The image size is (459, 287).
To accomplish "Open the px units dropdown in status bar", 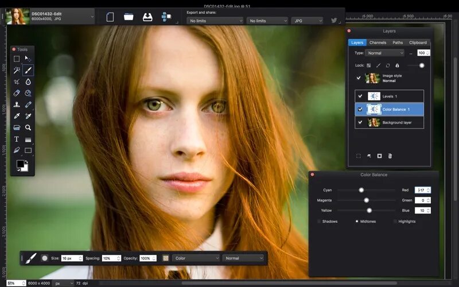I will coord(63,283).
